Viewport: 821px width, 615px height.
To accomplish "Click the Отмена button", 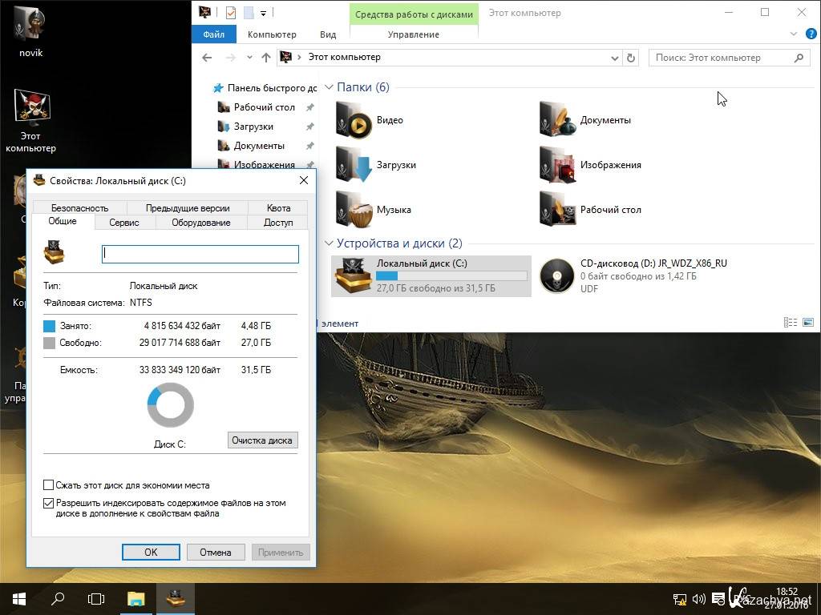I will (x=216, y=552).
